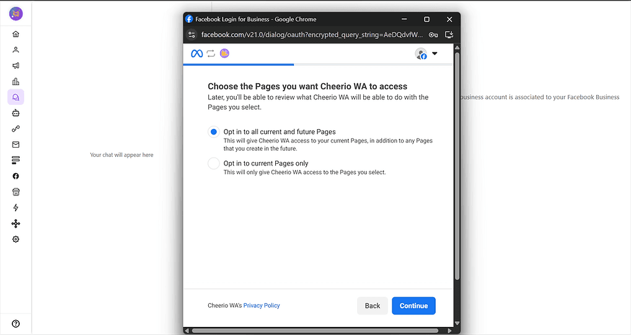Open the Facebook icon in the sidebar
631x335 pixels.
tap(15, 176)
